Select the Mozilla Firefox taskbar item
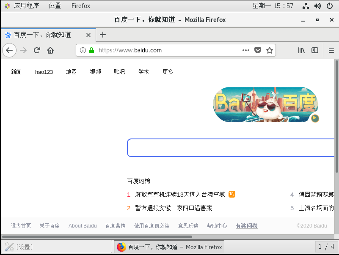Screen dimensions: 339x255 (x=169, y=247)
